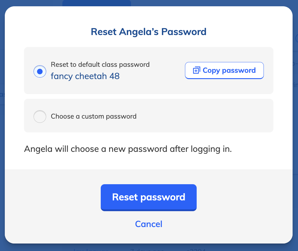Viewport: 298px width, 251px height.
Task: Click Cancel to dismiss the dialog
Action: pos(148,224)
